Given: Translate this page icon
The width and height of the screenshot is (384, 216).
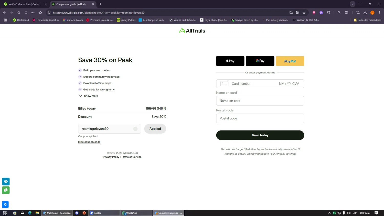Looking at the screenshot, I should click(297, 13).
